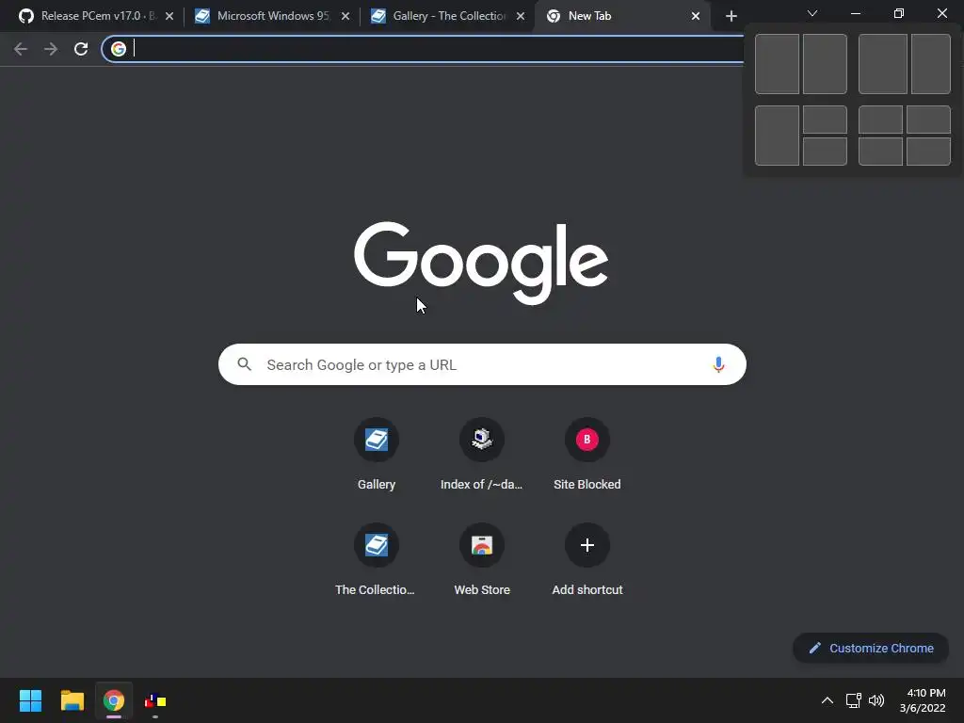Click the Google search box
The height and width of the screenshot is (723, 964).
click(x=482, y=364)
